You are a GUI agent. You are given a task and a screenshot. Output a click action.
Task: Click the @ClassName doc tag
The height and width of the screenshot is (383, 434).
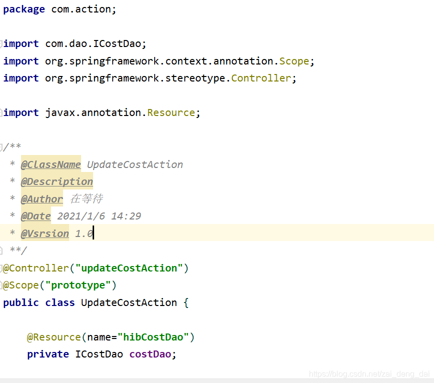click(x=51, y=164)
